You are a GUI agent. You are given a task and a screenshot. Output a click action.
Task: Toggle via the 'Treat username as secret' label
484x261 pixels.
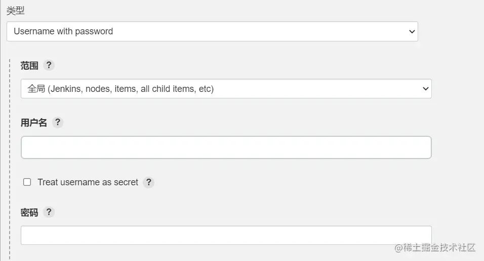[88, 182]
